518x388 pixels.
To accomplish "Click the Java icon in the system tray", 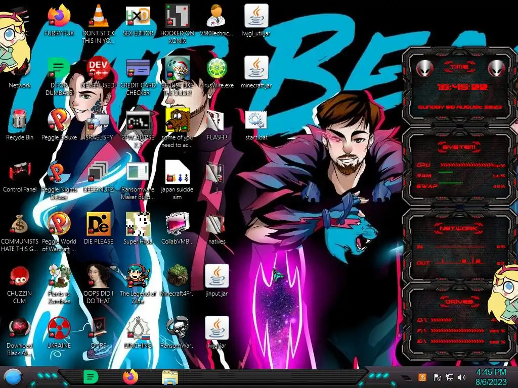I will 422,377.
